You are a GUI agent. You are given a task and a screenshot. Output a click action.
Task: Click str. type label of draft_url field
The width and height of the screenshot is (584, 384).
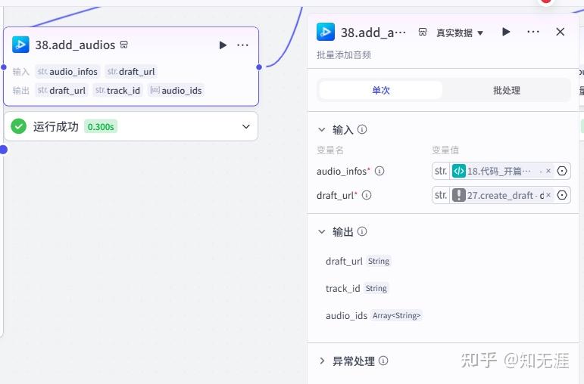[x=441, y=195]
